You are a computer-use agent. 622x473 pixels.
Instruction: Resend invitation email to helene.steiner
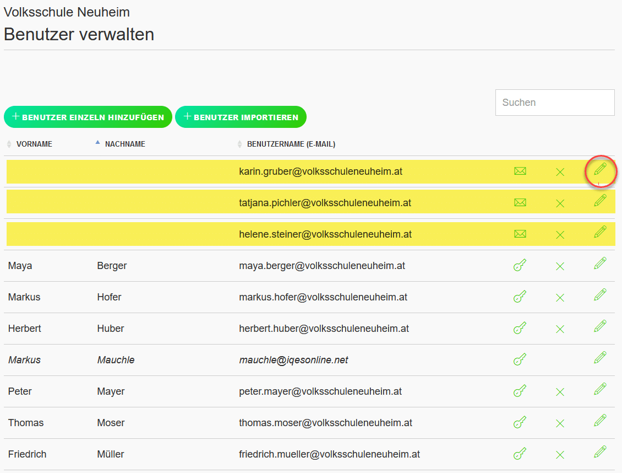(x=520, y=234)
